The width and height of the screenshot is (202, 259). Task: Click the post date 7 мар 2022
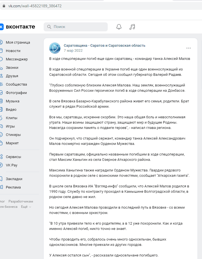tap(73, 51)
